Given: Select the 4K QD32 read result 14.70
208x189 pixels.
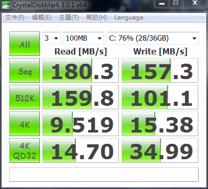Looking at the screenshot, I should [x=80, y=150].
